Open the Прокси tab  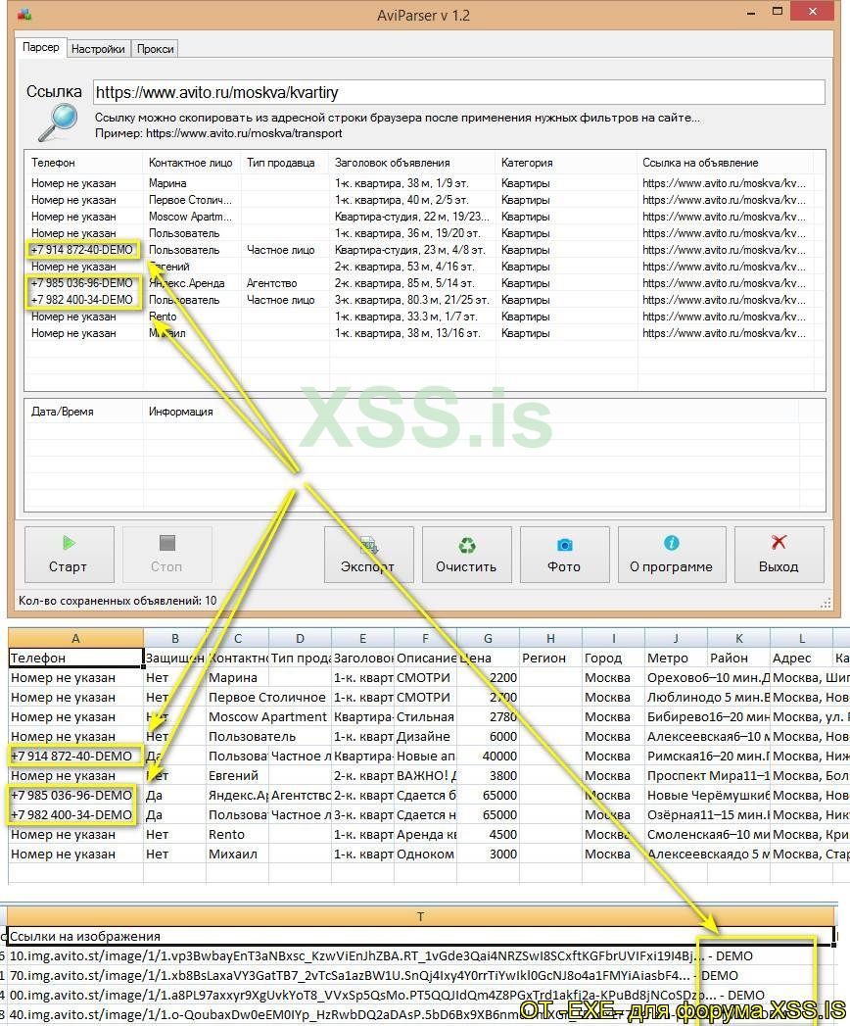coord(155,49)
